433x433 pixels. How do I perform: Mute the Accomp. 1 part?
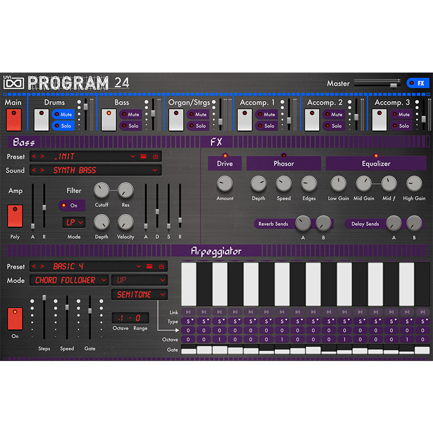[x=266, y=114]
